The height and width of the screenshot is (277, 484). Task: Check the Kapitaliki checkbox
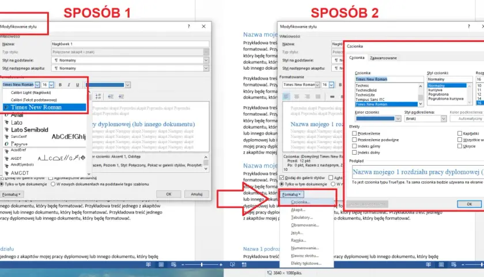pos(460,133)
